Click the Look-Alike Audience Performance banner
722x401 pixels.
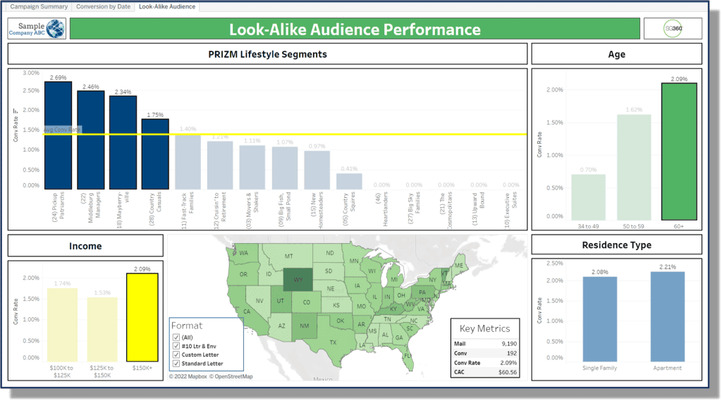point(355,29)
